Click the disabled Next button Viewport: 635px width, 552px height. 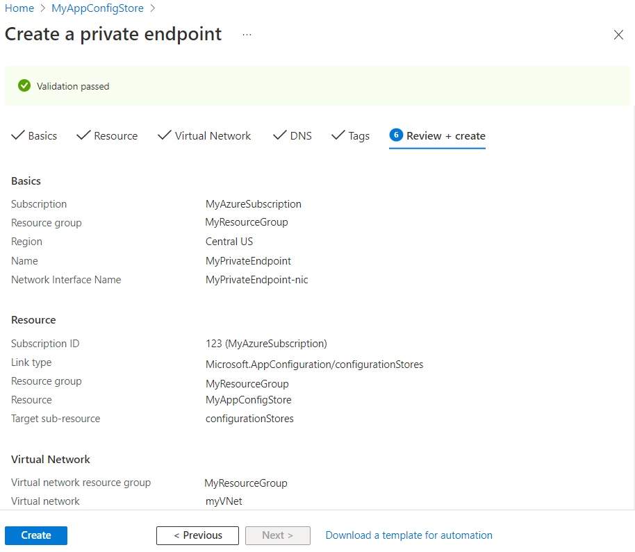[x=277, y=535]
